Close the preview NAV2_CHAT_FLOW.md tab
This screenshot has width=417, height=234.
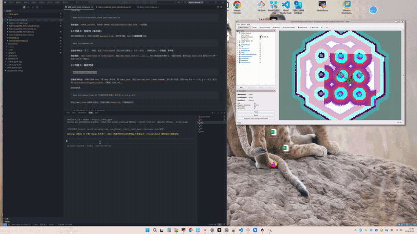pos(92,7)
